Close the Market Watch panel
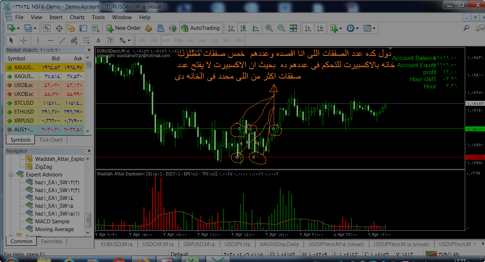This screenshot has width=485, height=262. [x=88, y=50]
